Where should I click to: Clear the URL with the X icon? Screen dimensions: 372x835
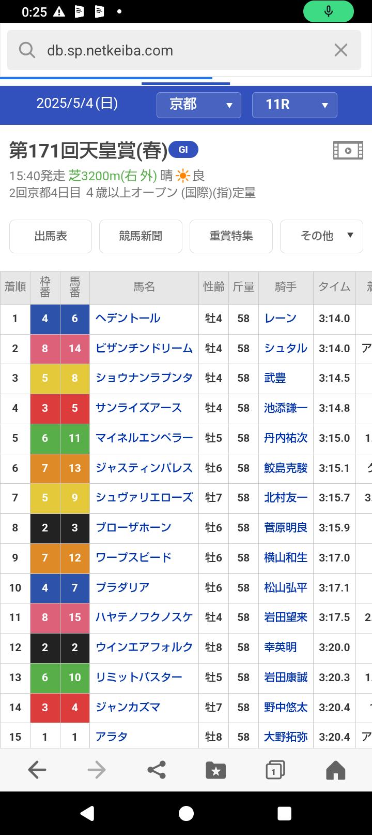340,50
